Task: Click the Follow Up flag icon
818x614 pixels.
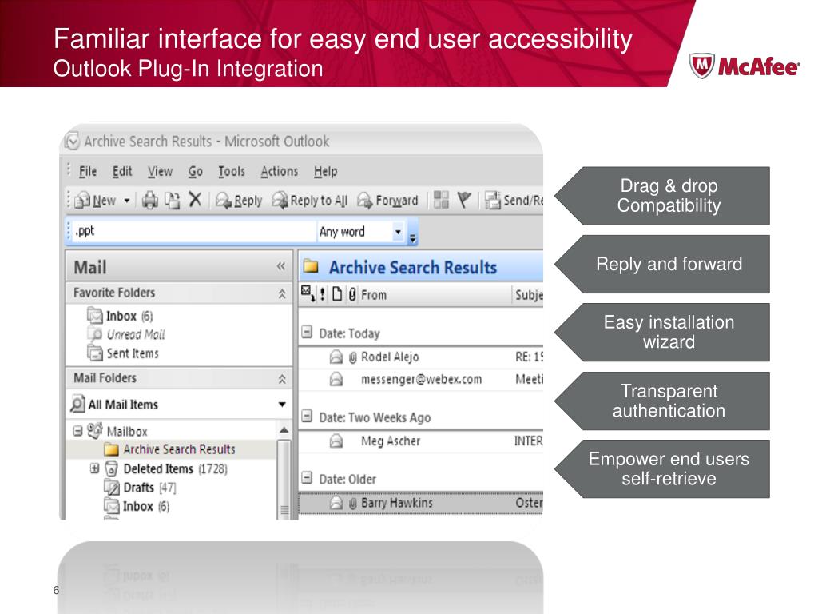Action: pos(464,199)
